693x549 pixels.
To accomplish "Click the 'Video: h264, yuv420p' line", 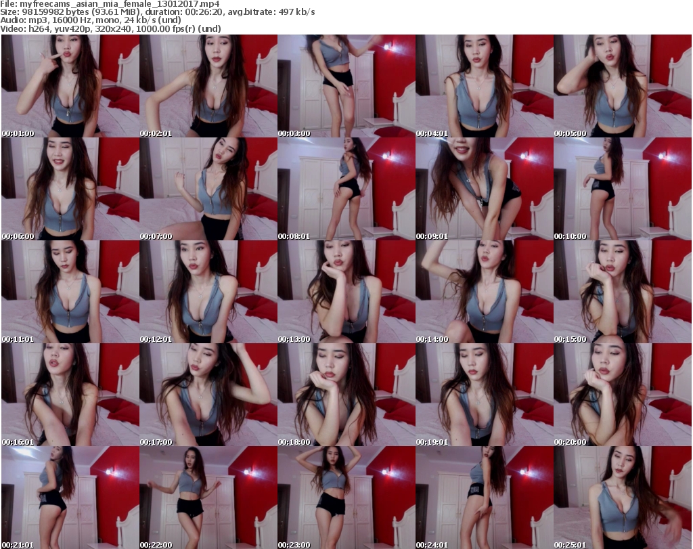I will pyautogui.click(x=110, y=28).
